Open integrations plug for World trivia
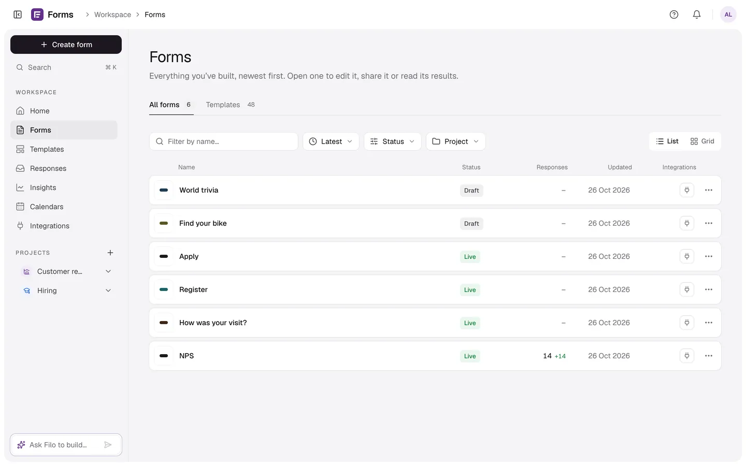The width and height of the screenshot is (746, 466). pyautogui.click(x=687, y=190)
